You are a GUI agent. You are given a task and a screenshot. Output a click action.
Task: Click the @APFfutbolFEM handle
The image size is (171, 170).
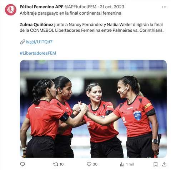pos(80,7)
